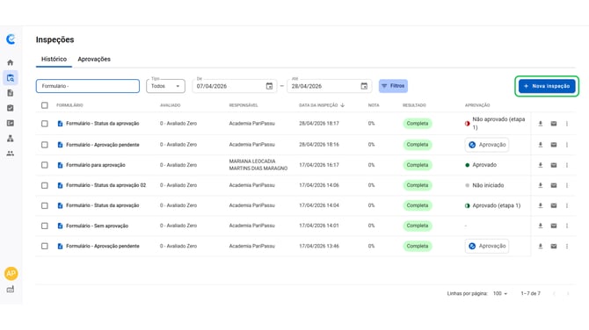This screenshot has width=589, height=330.
Task: Click the 1–7 de 7 pagination text
Action: pyautogui.click(x=530, y=293)
